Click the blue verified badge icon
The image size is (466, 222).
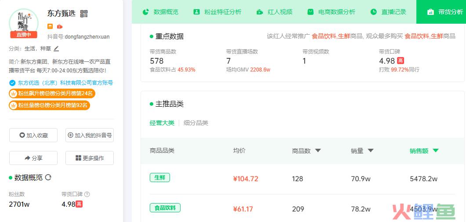click(x=12, y=83)
